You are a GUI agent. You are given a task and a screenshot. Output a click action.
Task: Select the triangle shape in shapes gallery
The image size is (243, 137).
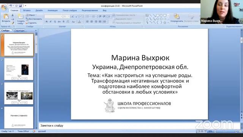click(147, 19)
